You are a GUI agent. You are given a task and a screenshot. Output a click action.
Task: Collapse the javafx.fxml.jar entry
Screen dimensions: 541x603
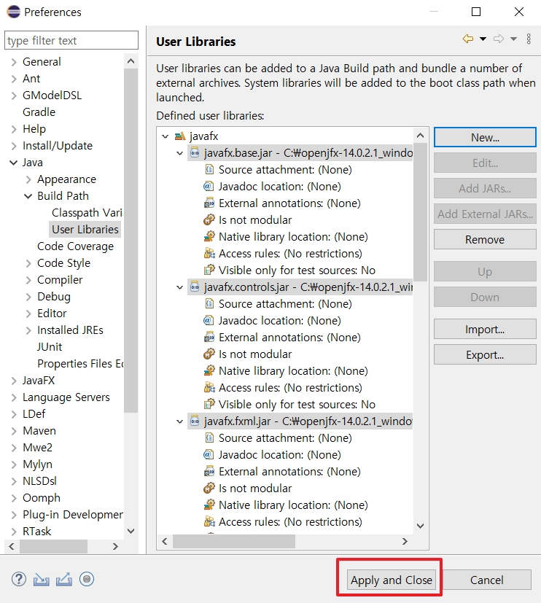click(179, 421)
